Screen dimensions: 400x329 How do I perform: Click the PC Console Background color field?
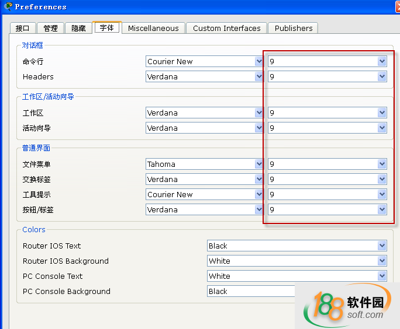pyautogui.click(x=251, y=291)
